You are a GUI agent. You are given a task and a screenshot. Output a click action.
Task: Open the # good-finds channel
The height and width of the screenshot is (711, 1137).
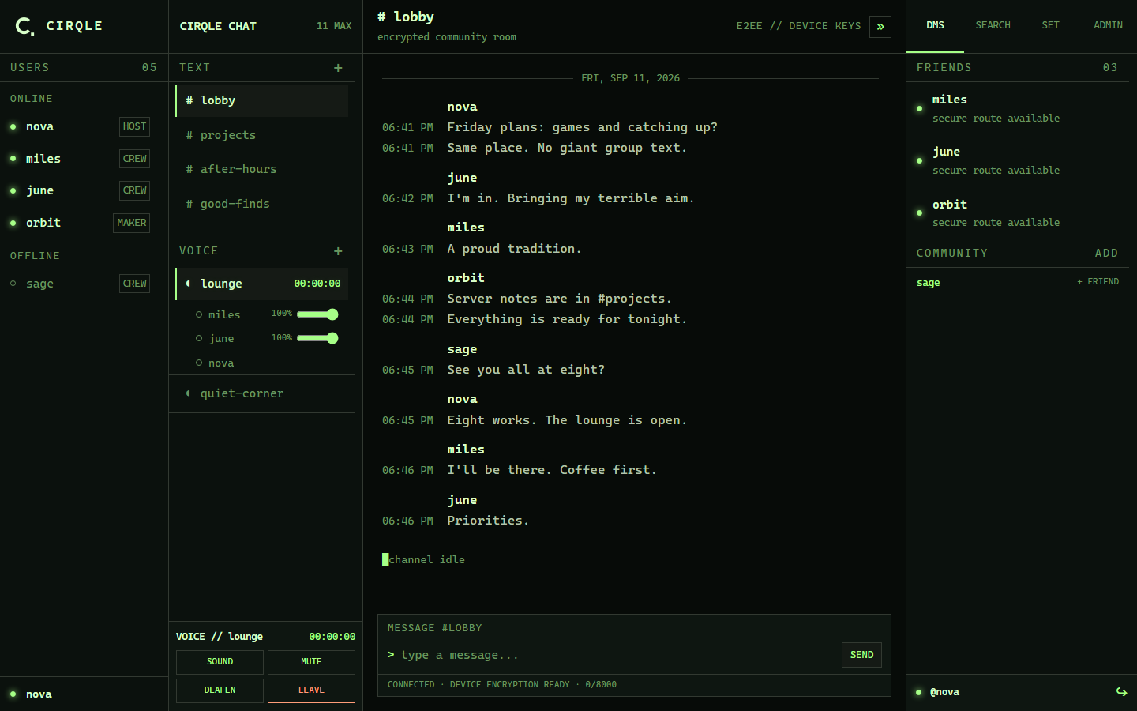click(261, 204)
